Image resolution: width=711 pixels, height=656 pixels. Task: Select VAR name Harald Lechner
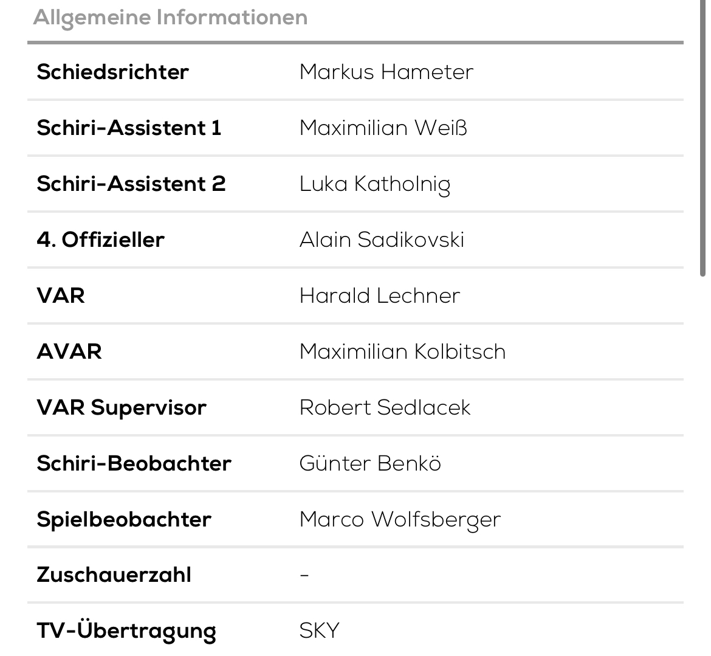pyautogui.click(x=380, y=295)
